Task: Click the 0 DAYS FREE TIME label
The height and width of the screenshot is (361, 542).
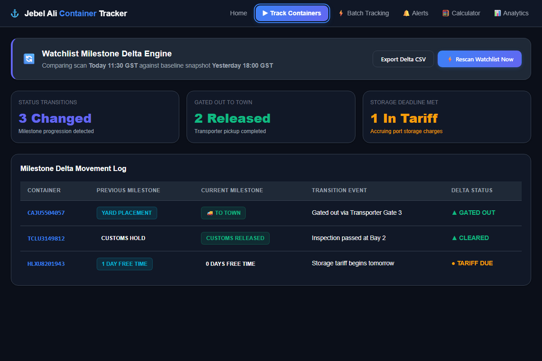Action: pyautogui.click(x=230, y=264)
